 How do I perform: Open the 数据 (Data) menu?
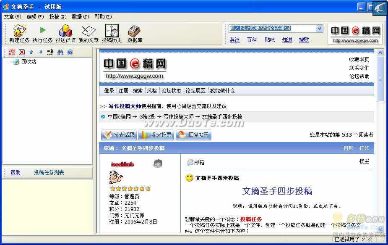[80, 17]
